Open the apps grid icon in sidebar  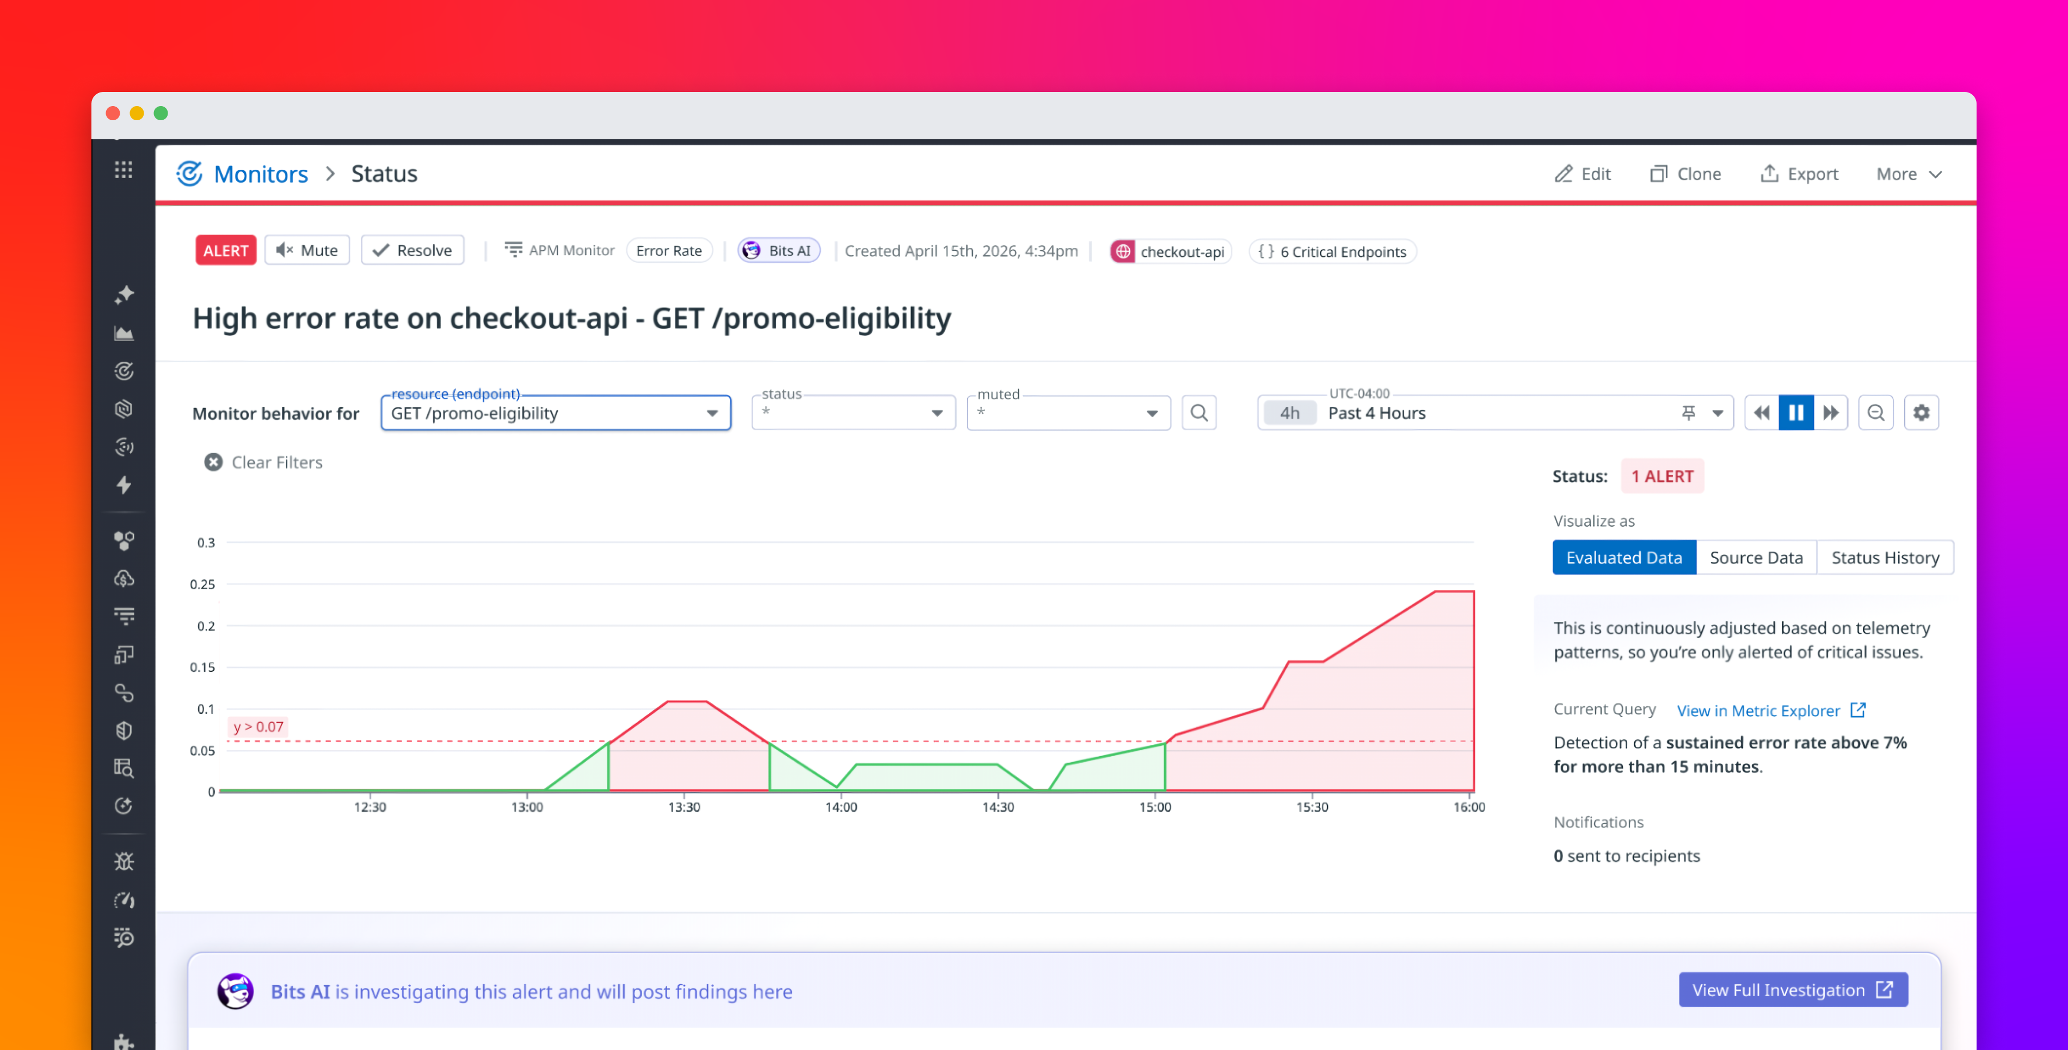[x=124, y=170]
